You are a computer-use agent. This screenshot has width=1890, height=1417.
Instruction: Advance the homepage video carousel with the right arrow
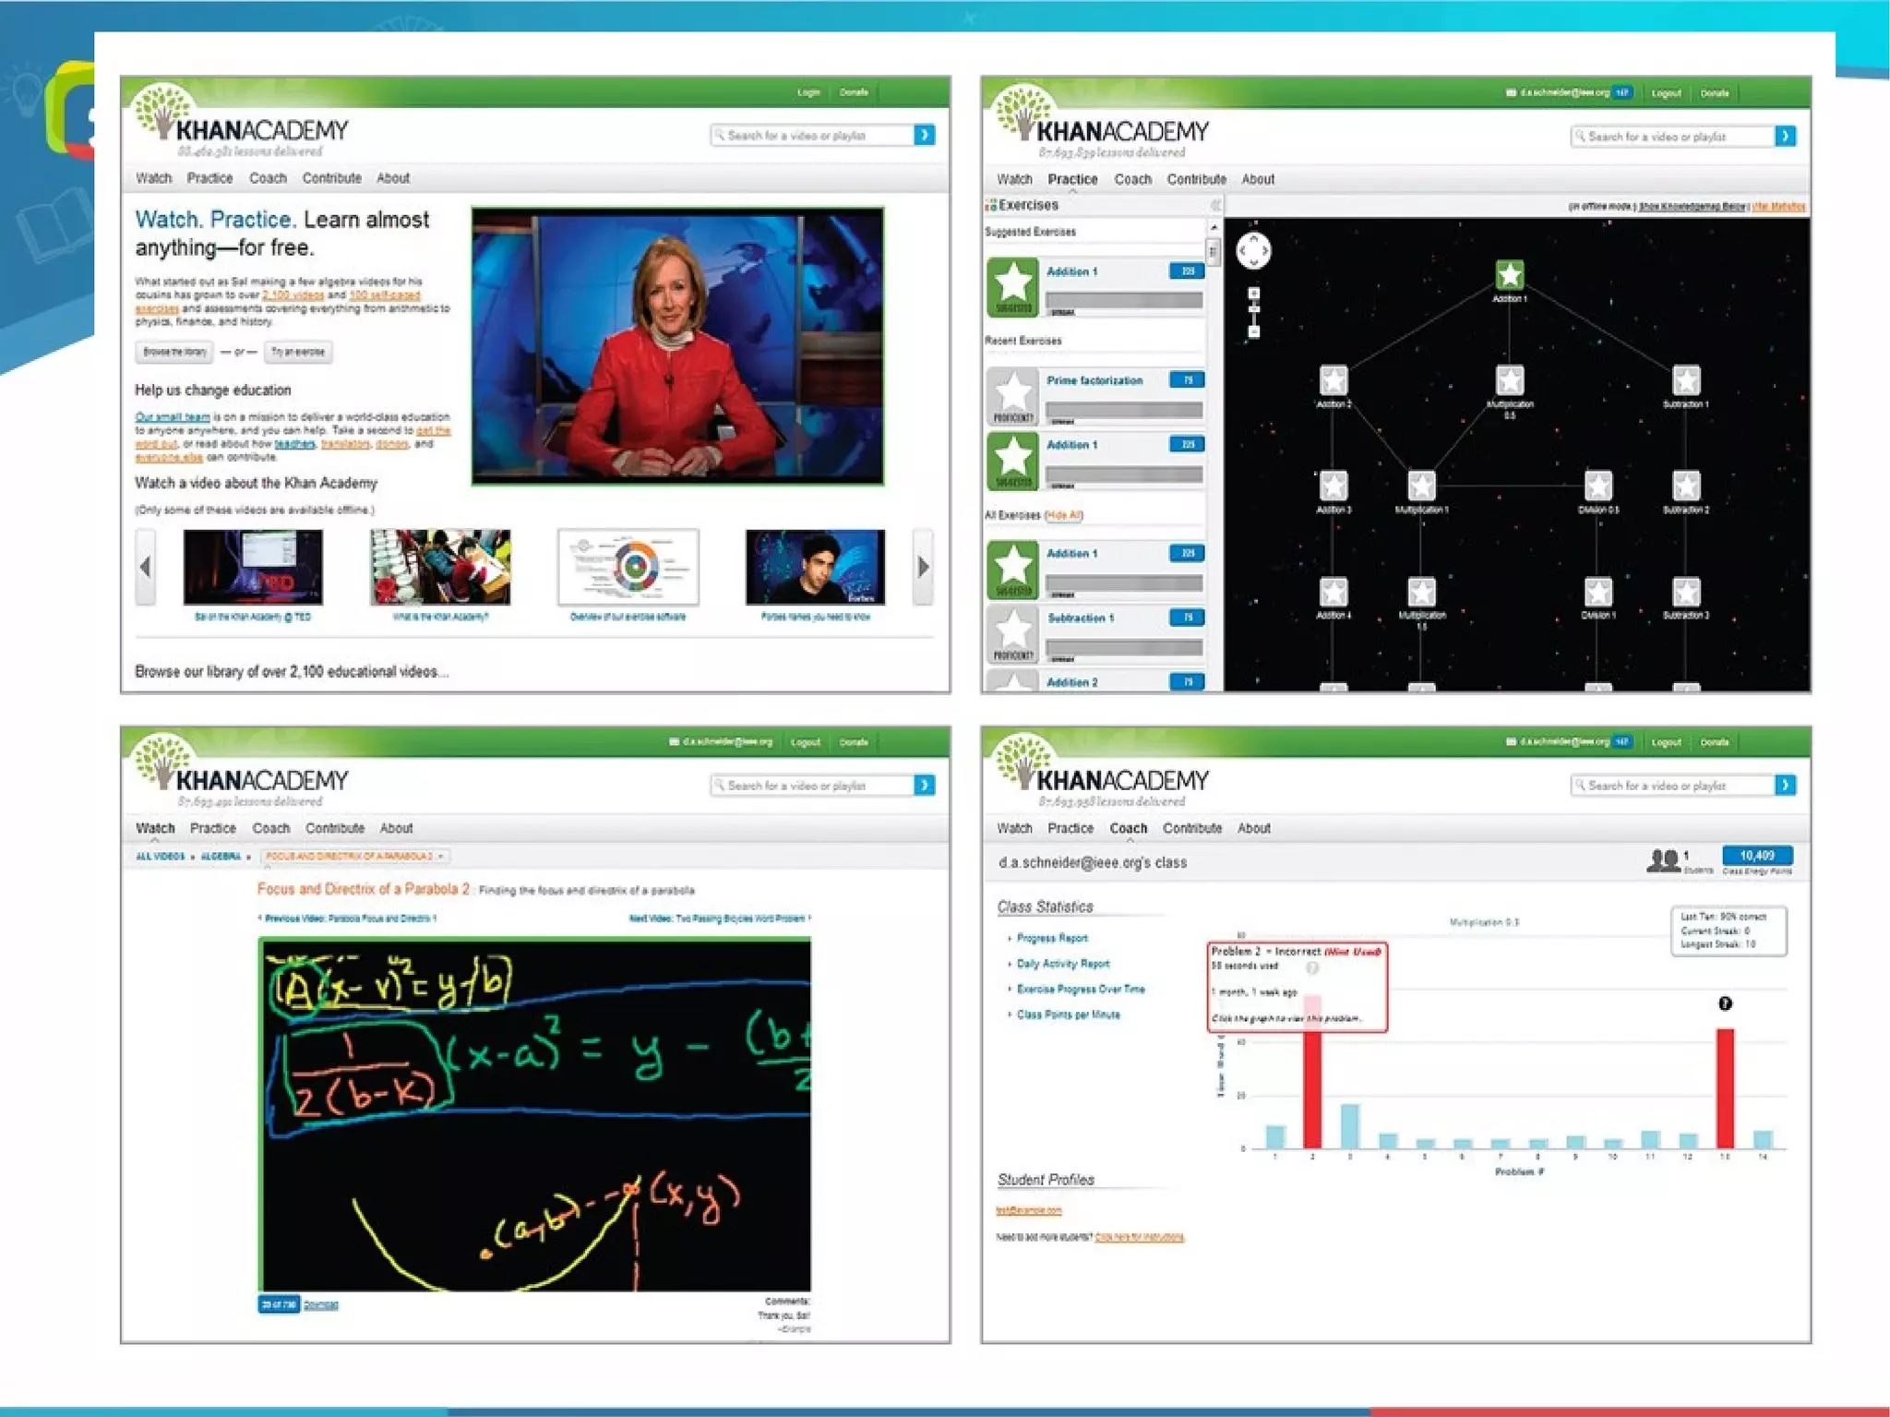tap(922, 567)
